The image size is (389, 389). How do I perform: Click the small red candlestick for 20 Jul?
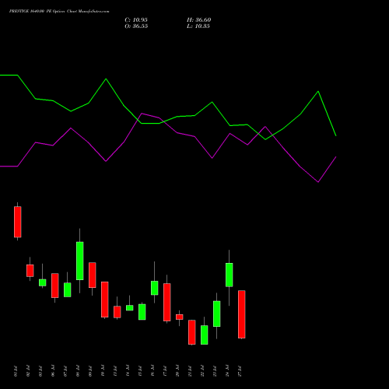180,317
